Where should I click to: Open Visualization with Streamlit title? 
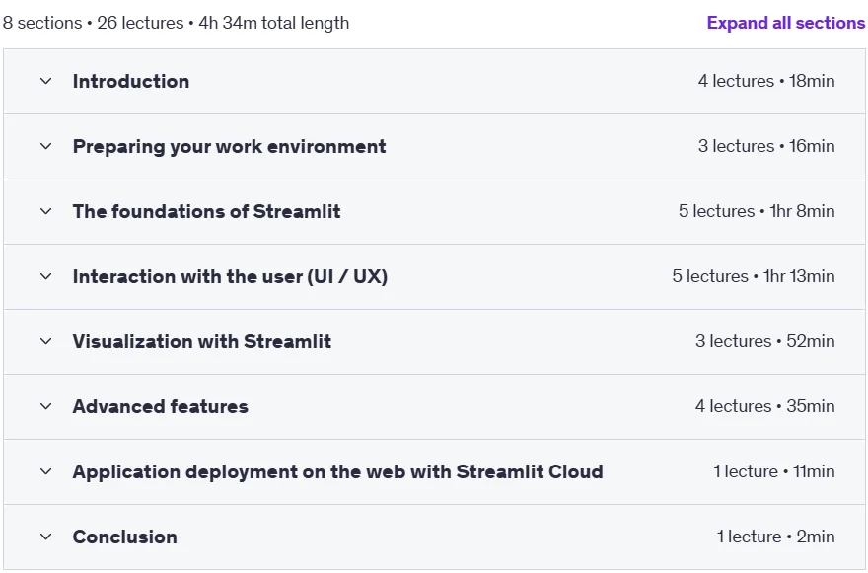[202, 341]
